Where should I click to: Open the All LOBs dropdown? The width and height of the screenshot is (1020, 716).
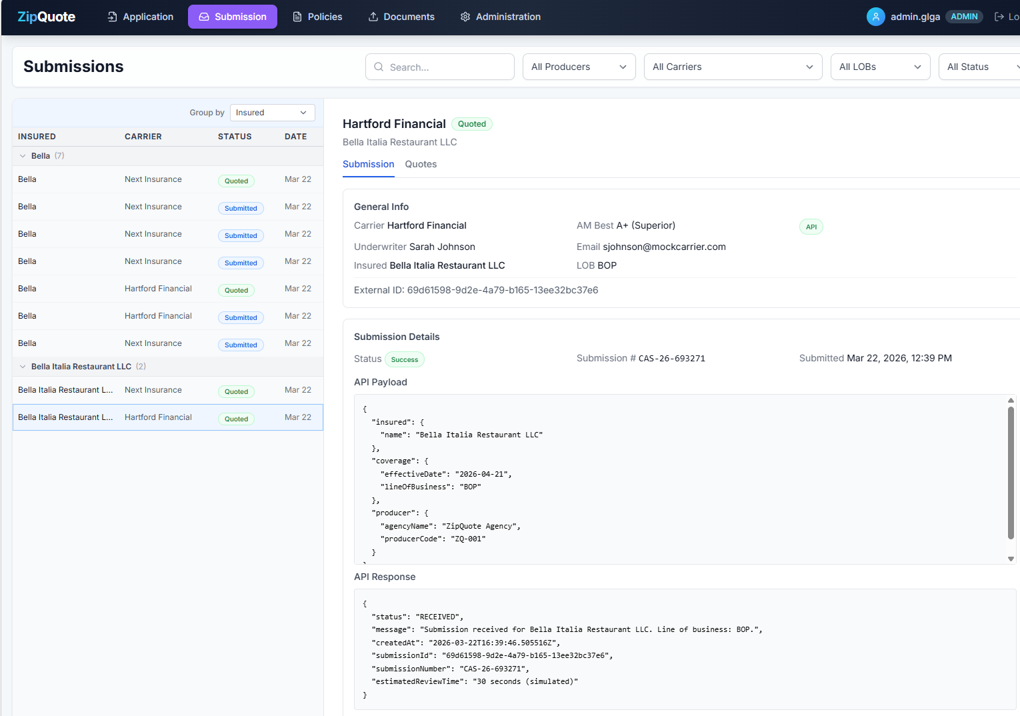(x=880, y=67)
